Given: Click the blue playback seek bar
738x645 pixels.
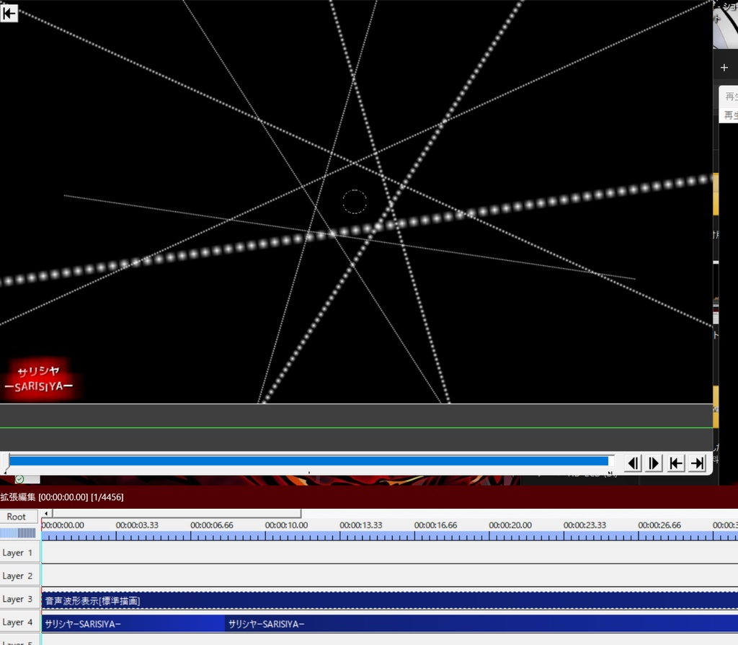Looking at the screenshot, I should (x=308, y=461).
